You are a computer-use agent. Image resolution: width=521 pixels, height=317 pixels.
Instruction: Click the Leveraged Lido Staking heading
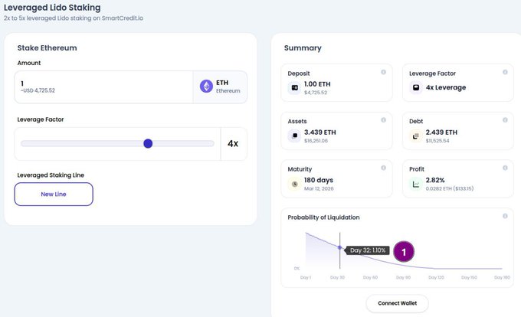pyautogui.click(x=52, y=8)
